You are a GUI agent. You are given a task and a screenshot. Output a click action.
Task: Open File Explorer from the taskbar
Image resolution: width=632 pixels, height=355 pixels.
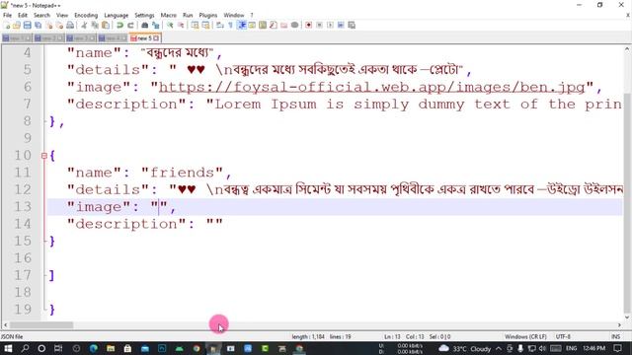[x=111, y=348]
